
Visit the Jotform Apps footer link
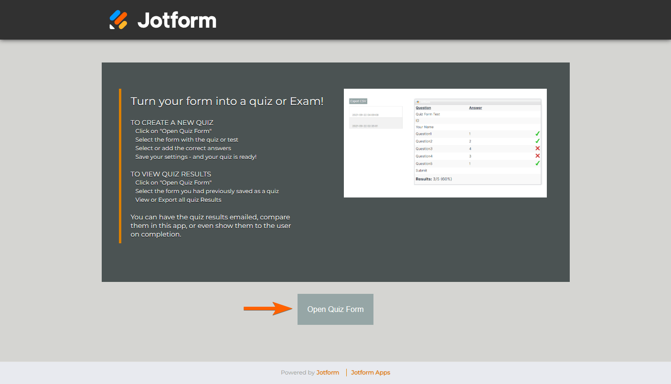[371, 373]
